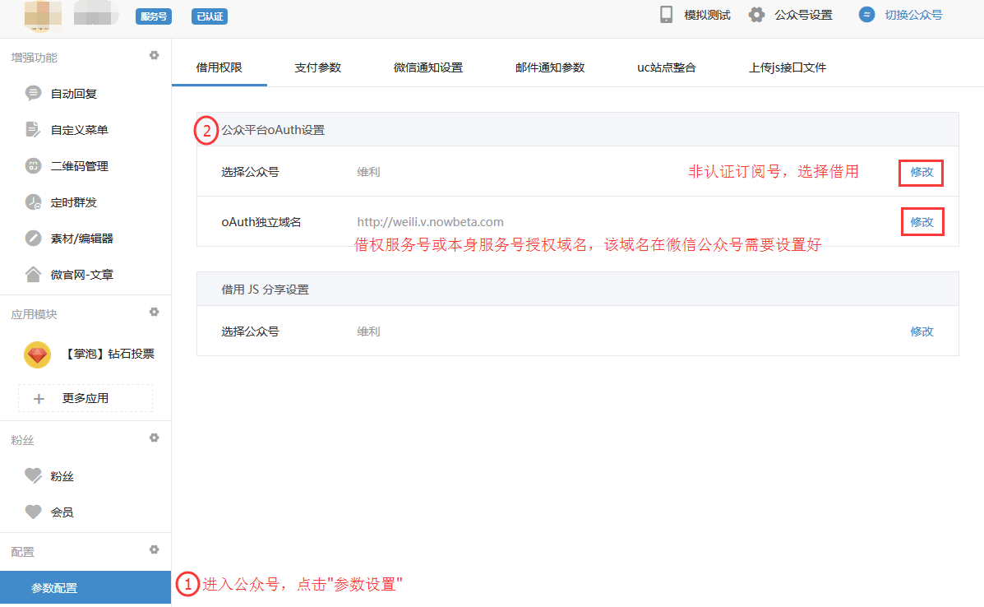Open the 微信通知设置 tab
The width and height of the screenshot is (984, 607).
point(428,67)
